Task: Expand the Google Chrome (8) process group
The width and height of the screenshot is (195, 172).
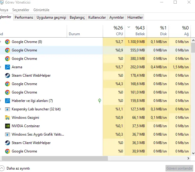Action: point(1,42)
